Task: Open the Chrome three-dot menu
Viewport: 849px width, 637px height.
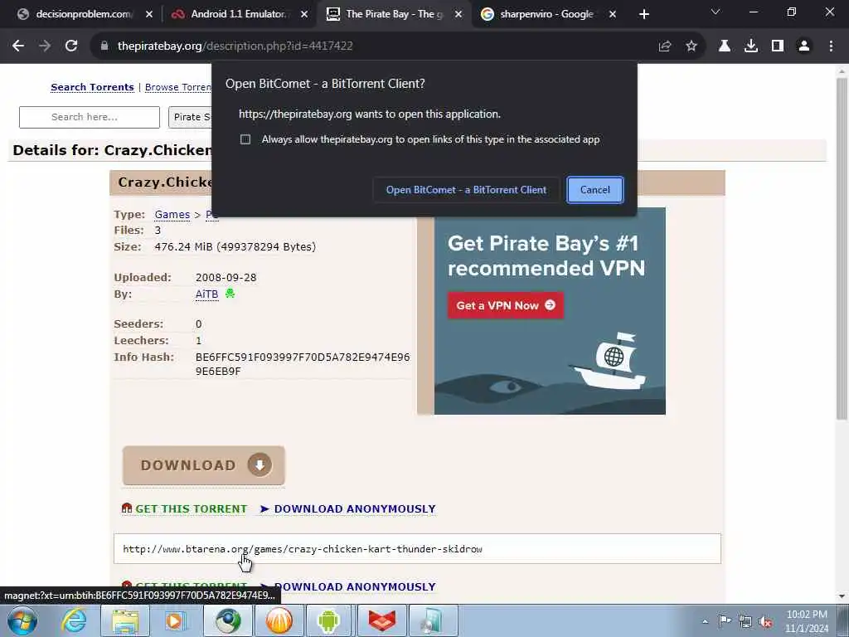Action: pyautogui.click(x=831, y=46)
